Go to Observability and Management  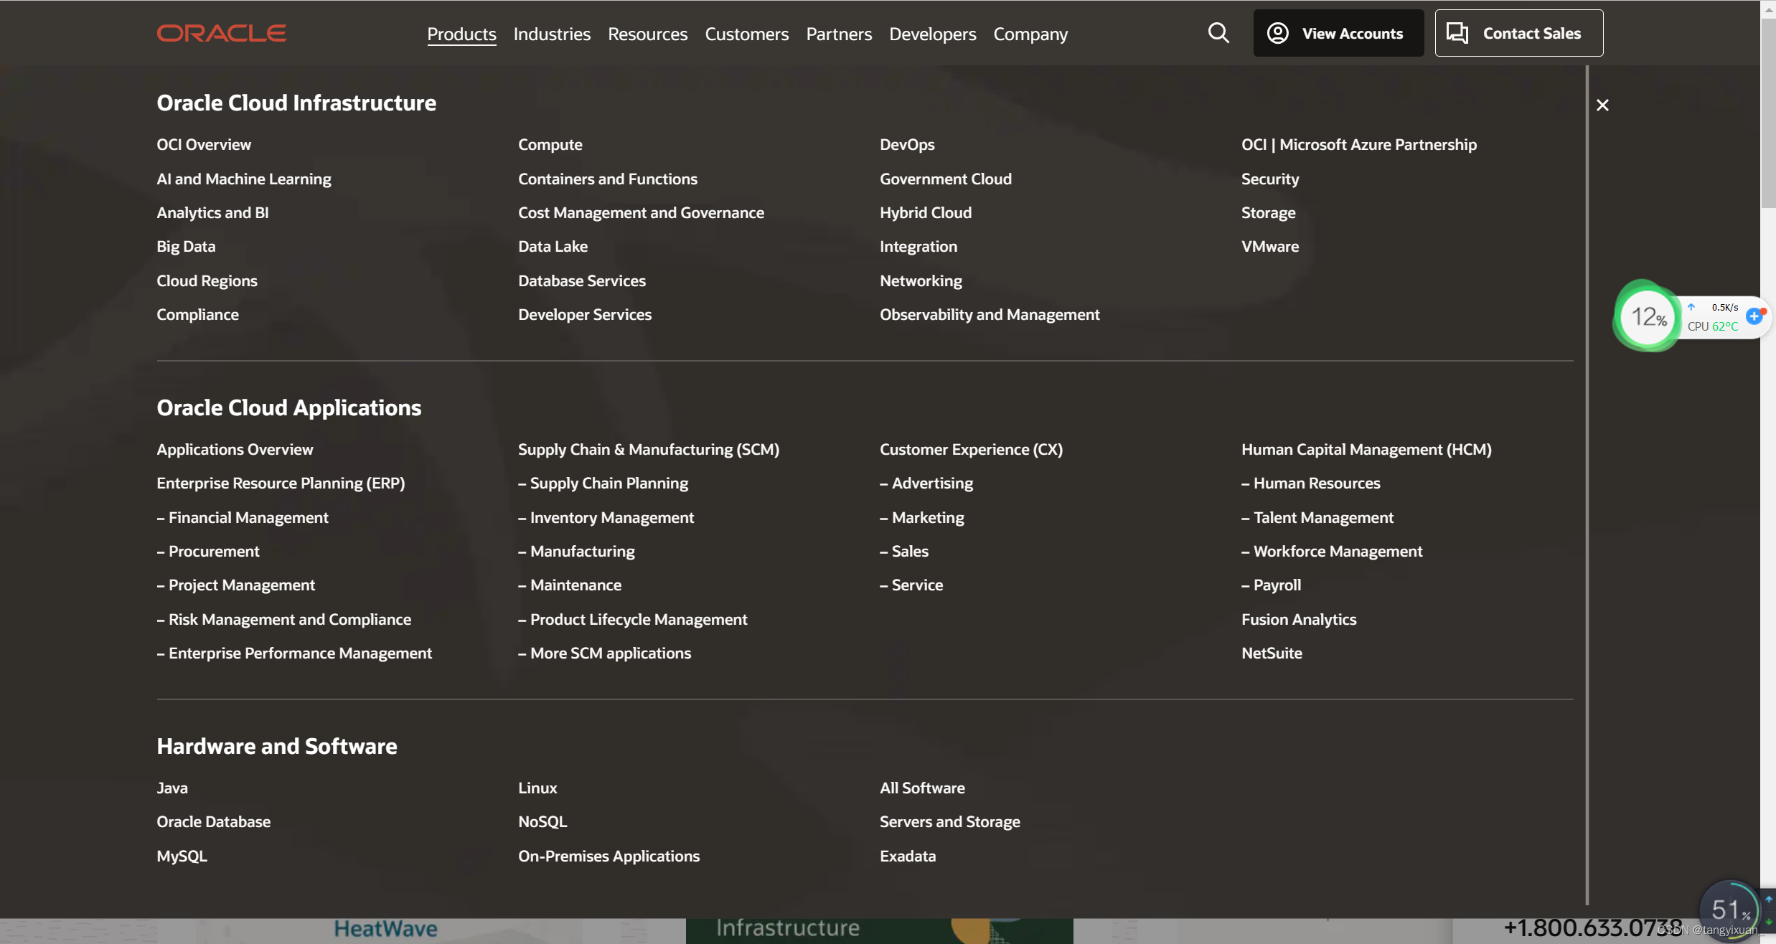(989, 315)
